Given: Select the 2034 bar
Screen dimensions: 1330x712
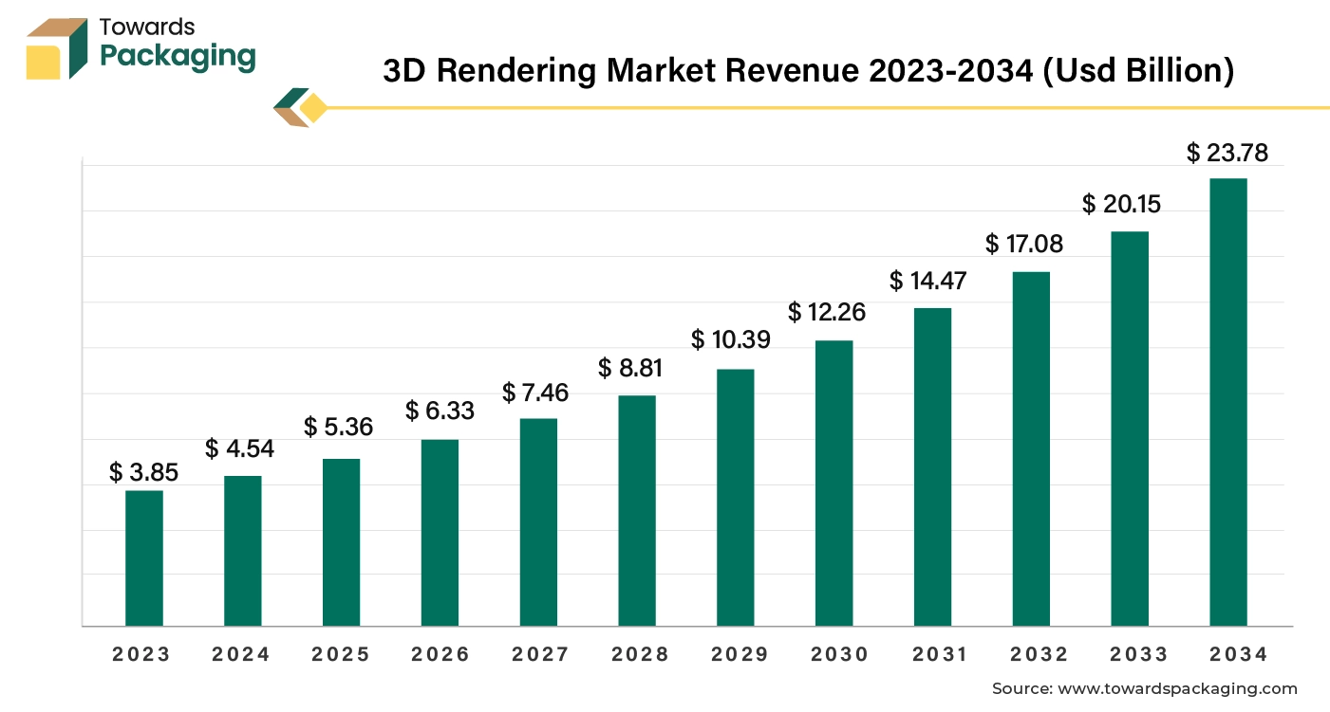Looking at the screenshot, I should click(1228, 402).
